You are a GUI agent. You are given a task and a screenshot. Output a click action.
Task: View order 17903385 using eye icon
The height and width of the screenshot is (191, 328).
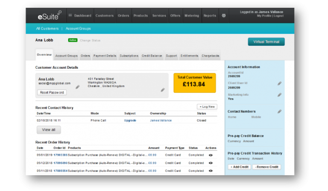click(211, 155)
